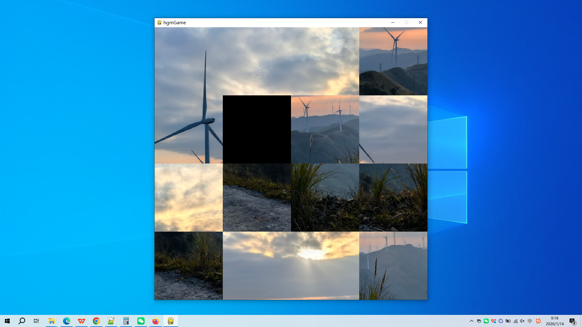The image size is (582, 327).
Task: Open Windows Search next to Start
Action: coord(21,321)
